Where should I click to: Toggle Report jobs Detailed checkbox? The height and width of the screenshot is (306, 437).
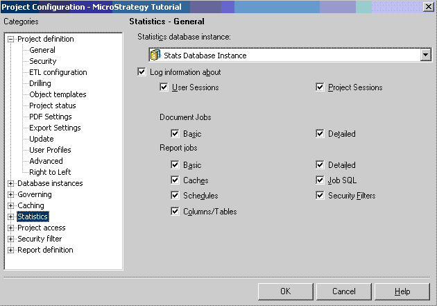tap(320, 165)
